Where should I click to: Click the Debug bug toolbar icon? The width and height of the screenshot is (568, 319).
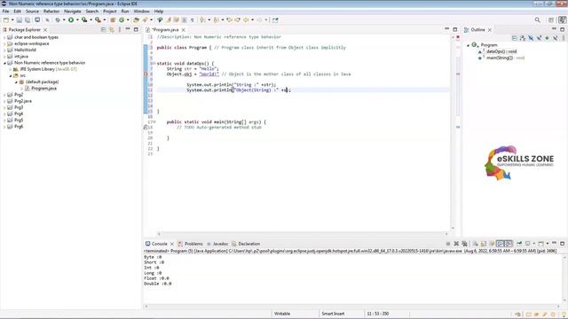tap(58, 20)
